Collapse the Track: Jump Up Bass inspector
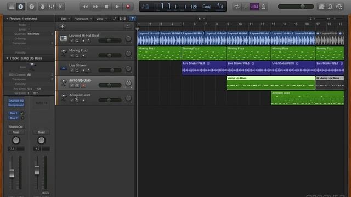Image resolution: width=351 pixels, height=197 pixels. pyautogui.click(x=7, y=59)
